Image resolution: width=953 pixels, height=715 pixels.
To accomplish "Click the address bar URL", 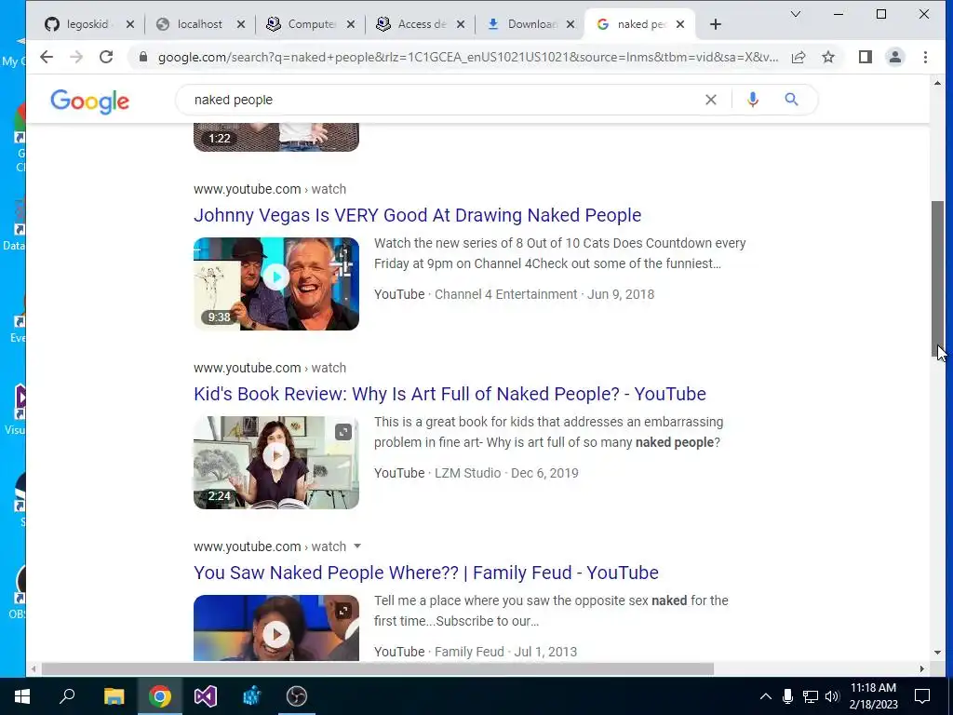I will coord(468,57).
